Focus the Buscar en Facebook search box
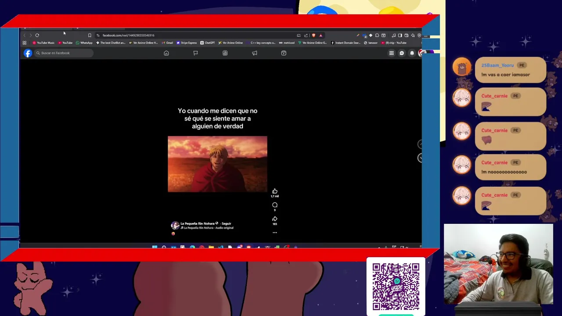The width and height of the screenshot is (562, 316). tap(64, 53)
